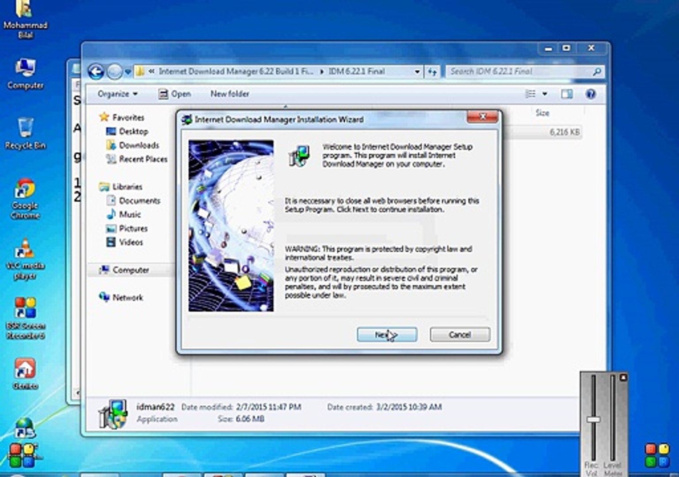The width and height of the screenshot is (679, 477).
Task: Launch VLC media player desktop shortcut
Action: pos(25,259)
